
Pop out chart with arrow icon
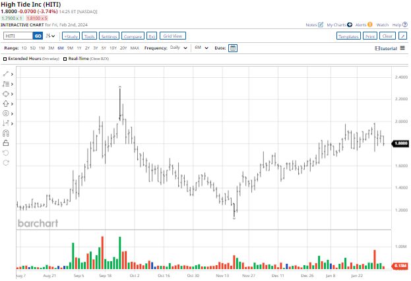[403, 36]
